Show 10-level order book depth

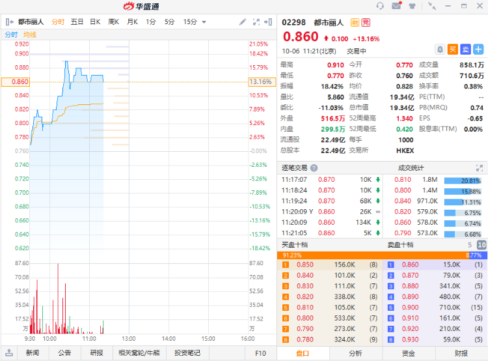click(481, 245)
